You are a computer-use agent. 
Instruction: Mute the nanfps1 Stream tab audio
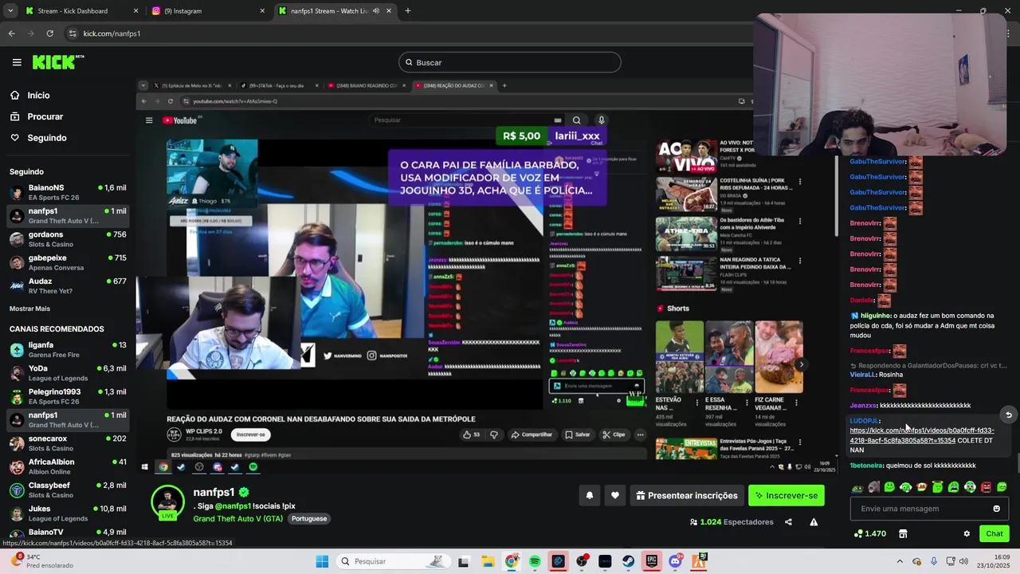pyautogui.click(x=376, y=11)
